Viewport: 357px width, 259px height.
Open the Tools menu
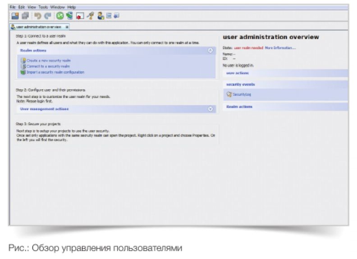(x=44, y=7)
